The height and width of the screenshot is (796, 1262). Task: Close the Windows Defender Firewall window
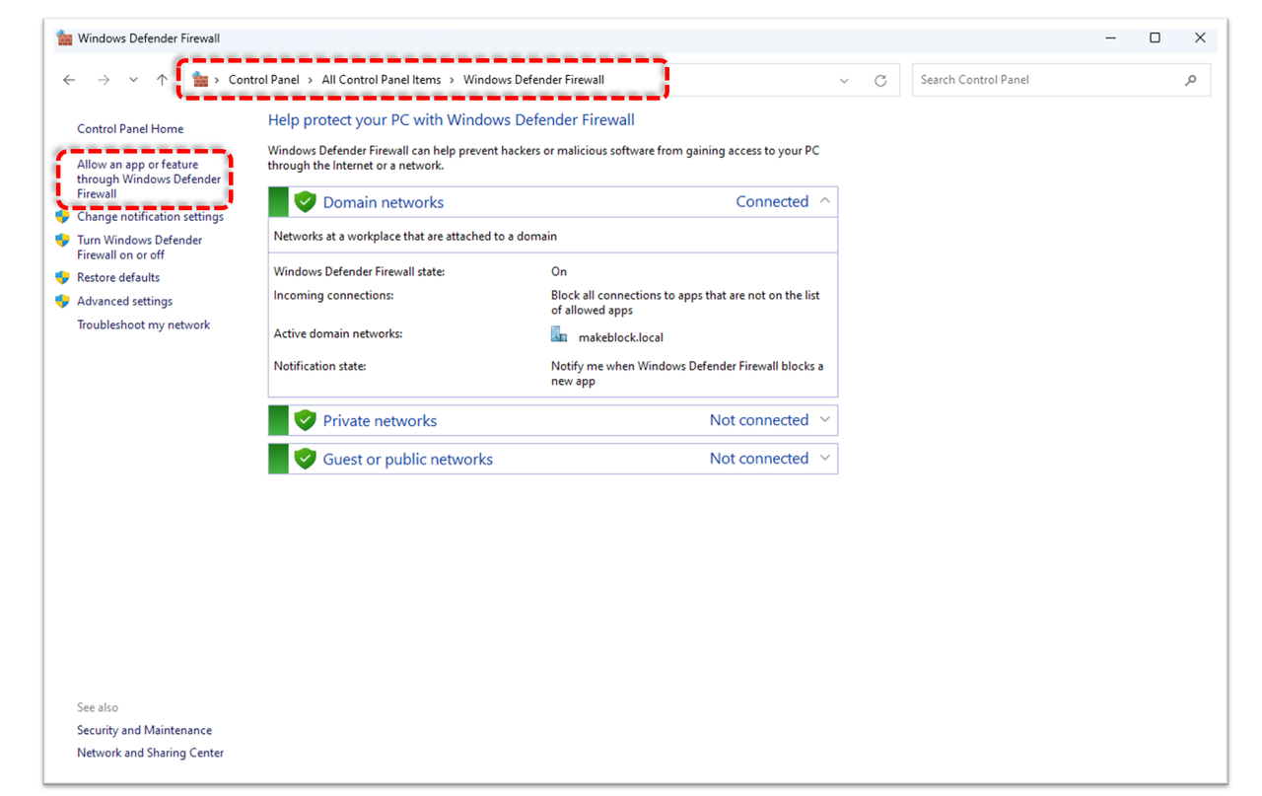coord(1200,38)
